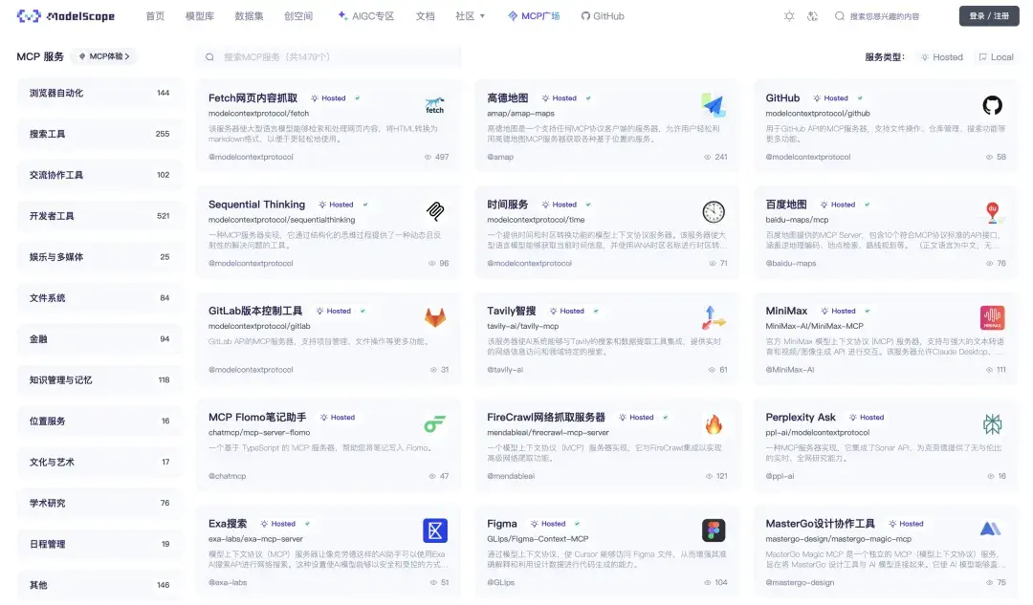Click the Exa搜索 blue logo icon

click(x=435, y=529)
